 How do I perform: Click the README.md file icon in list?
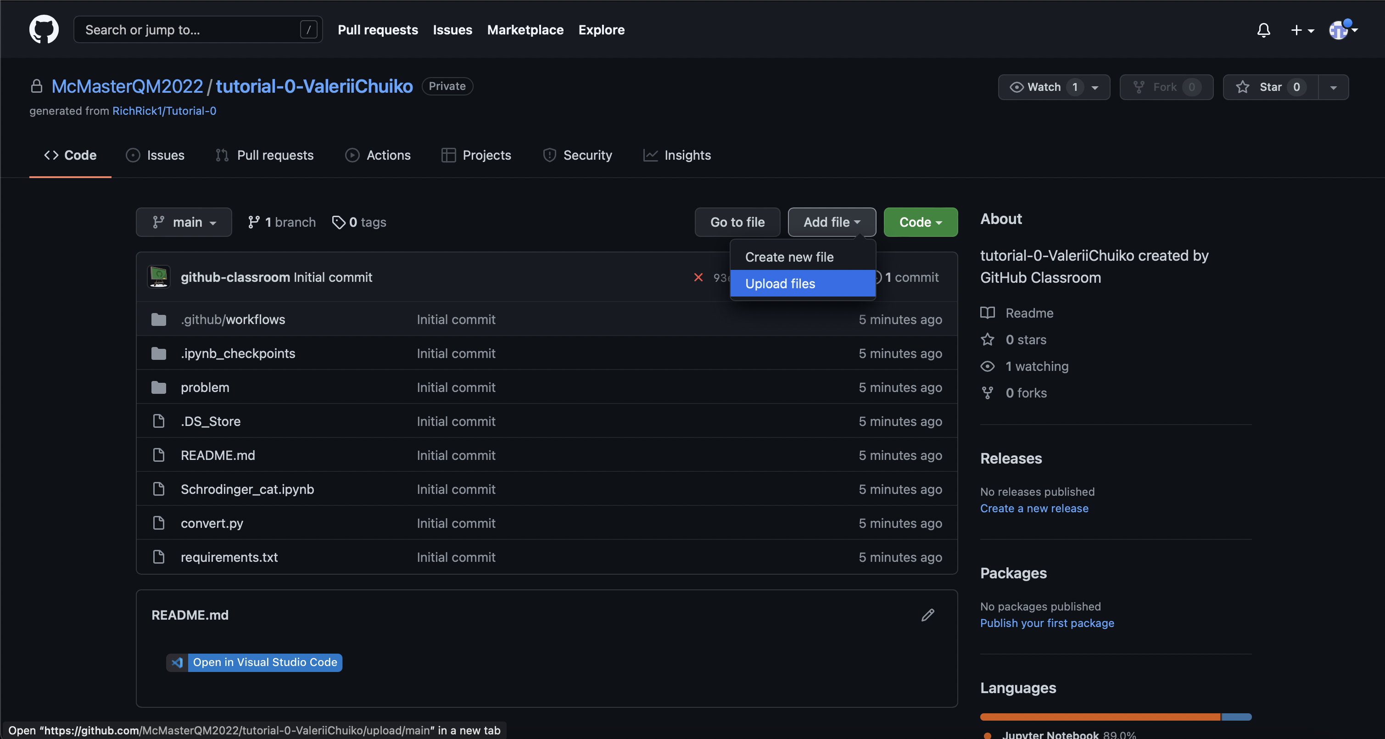159,455
